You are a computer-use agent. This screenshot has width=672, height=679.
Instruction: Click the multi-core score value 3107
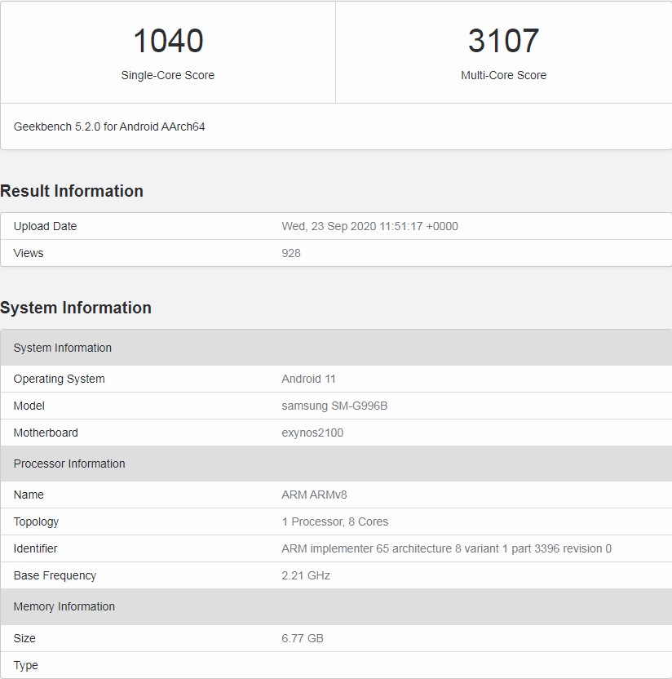[x=503, y=41]
